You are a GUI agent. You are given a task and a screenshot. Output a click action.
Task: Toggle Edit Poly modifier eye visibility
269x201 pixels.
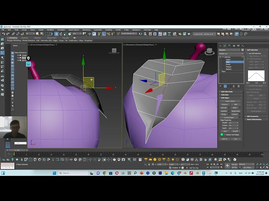pyautogui.click(x=221, y=57)
